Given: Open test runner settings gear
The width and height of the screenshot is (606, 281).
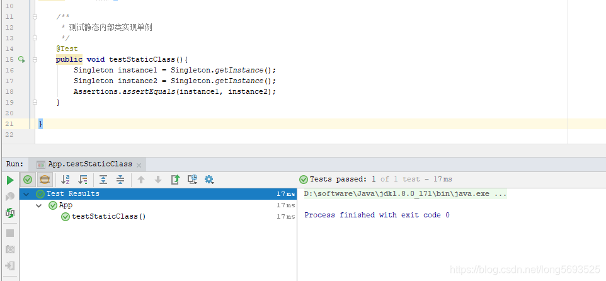Looking at the screenshot, I should 209,180.
